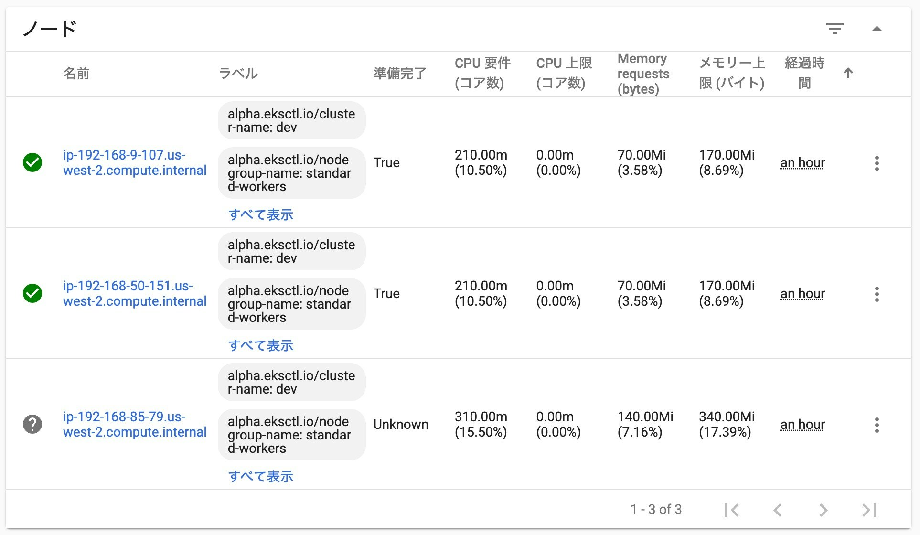Viewport: 920px width, 535px height.
Task: Jump to first page using pagination icon
Action: pos(732,510)
